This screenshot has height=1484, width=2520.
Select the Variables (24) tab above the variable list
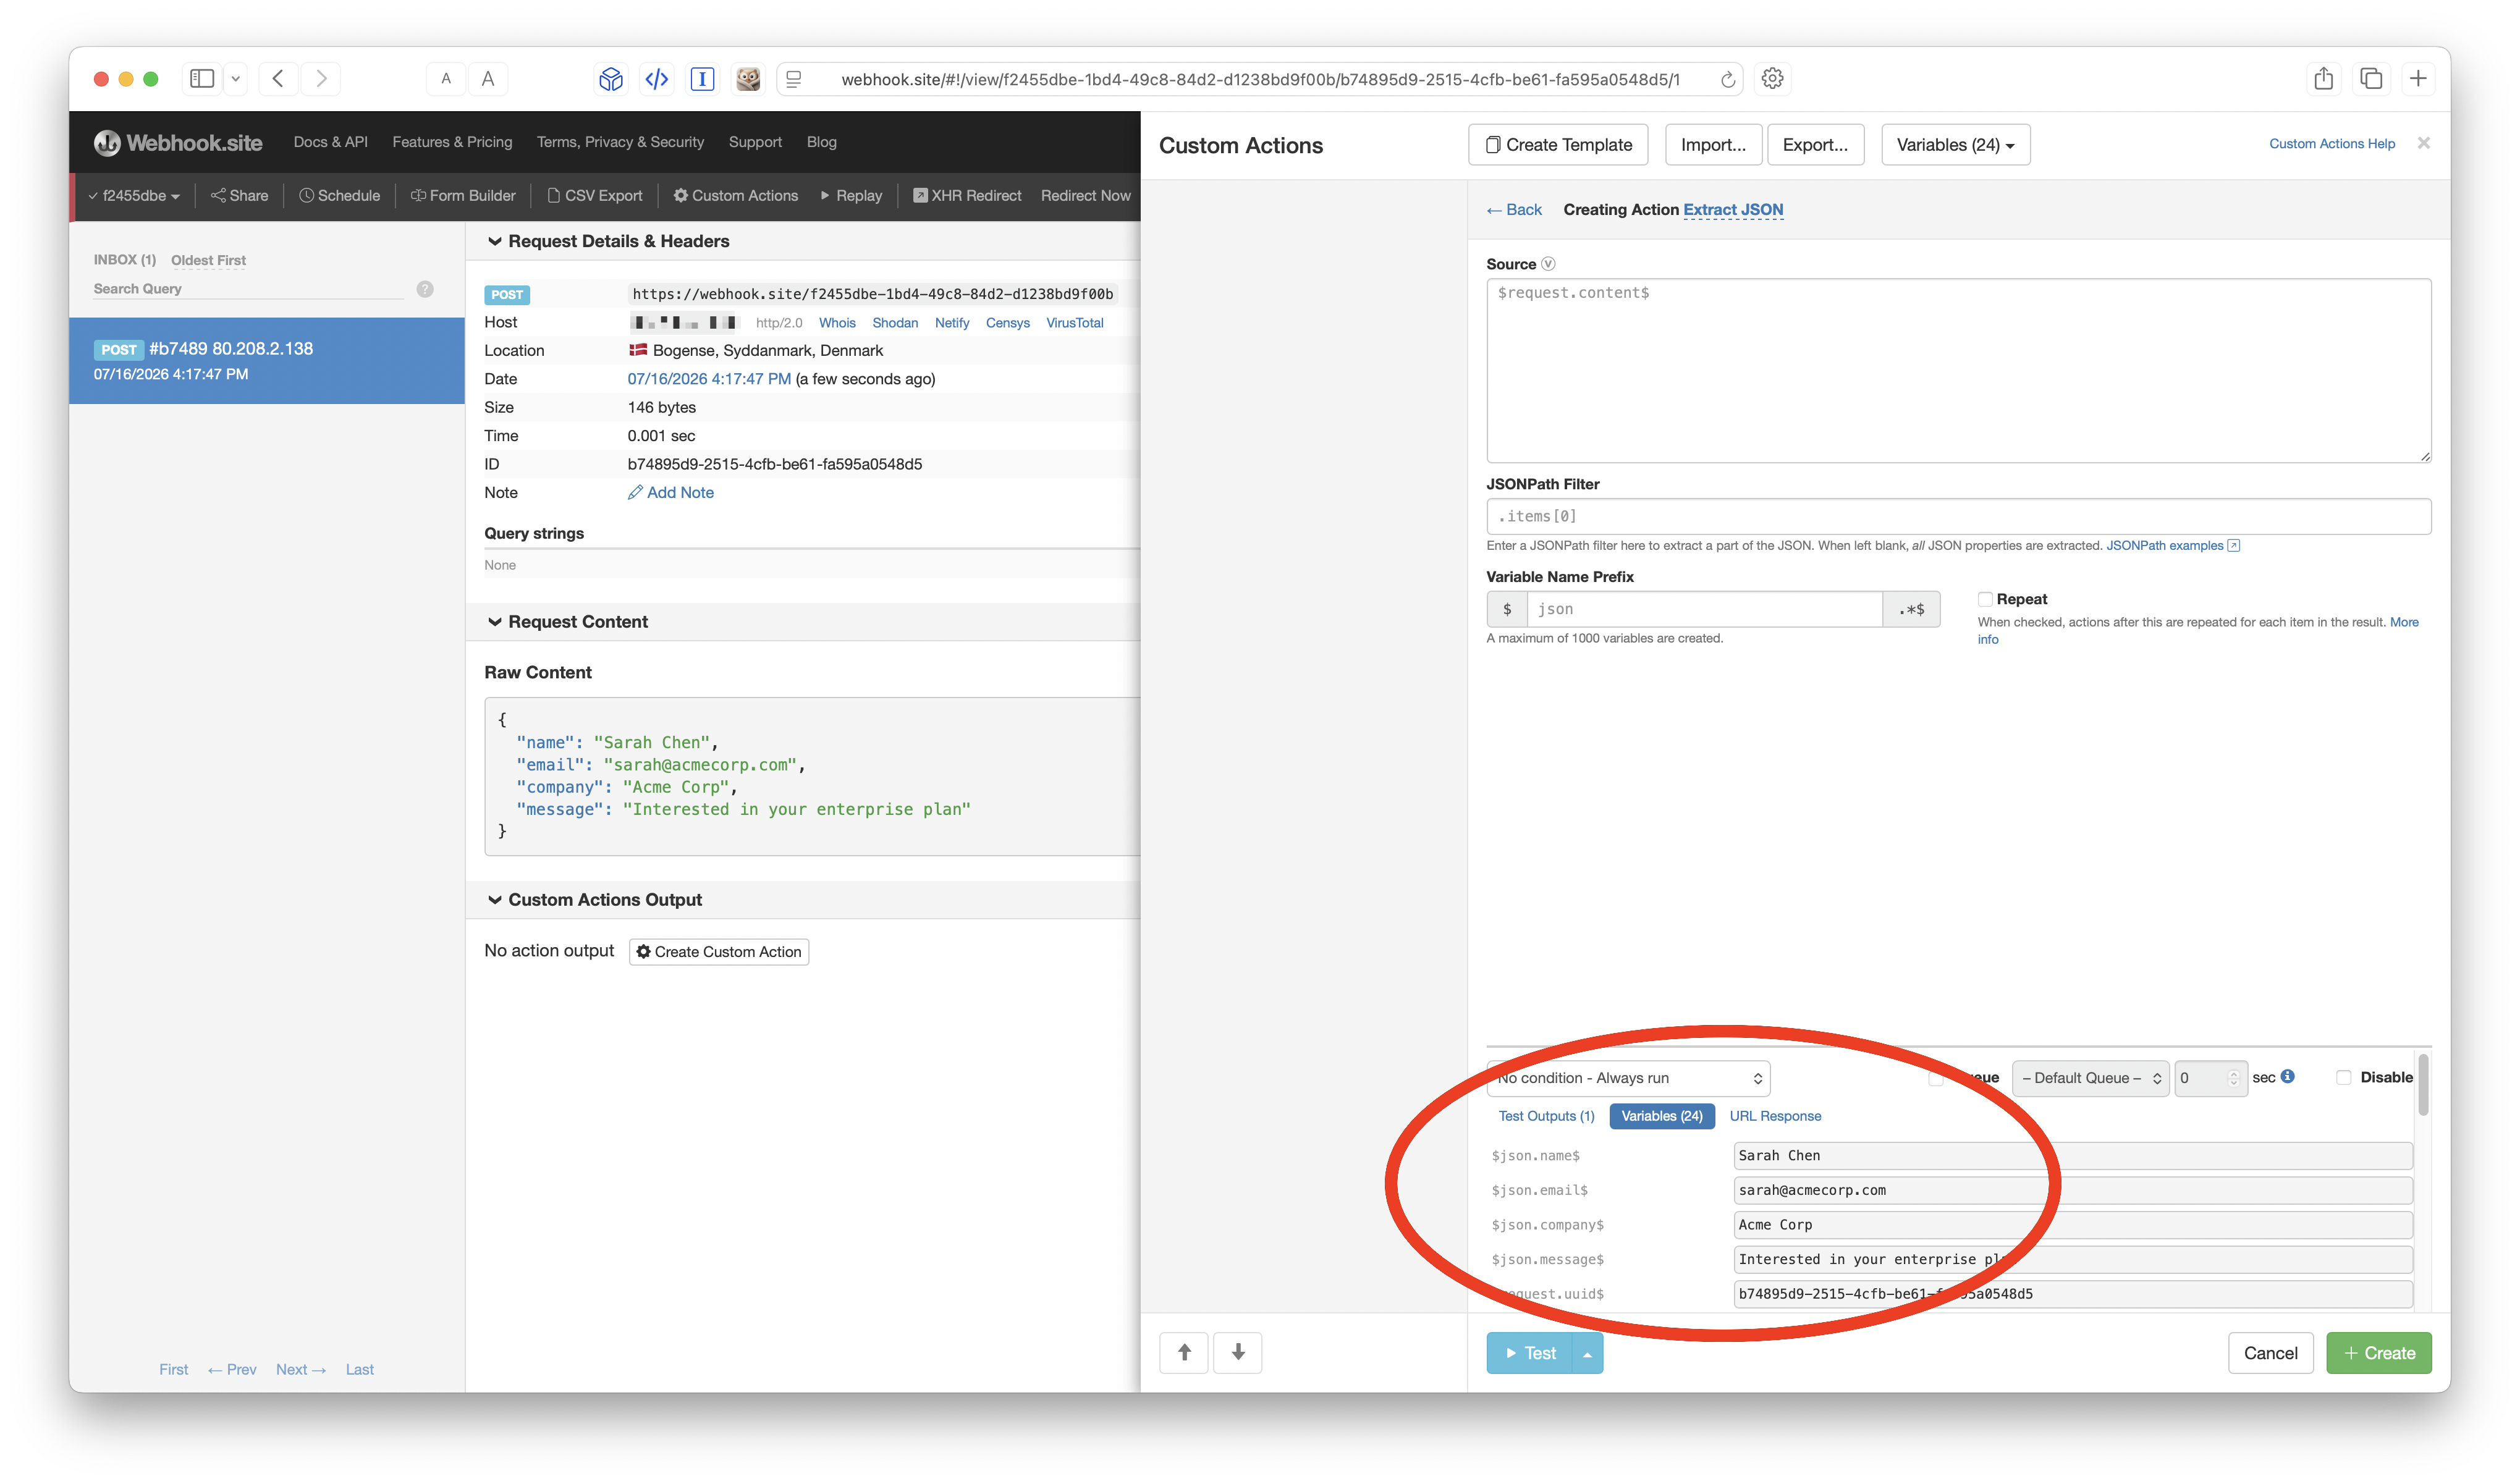1662,1116
